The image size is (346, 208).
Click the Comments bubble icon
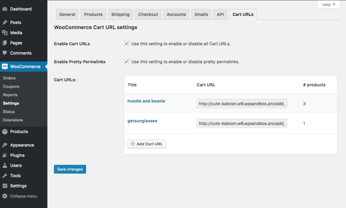click(5, 53)
